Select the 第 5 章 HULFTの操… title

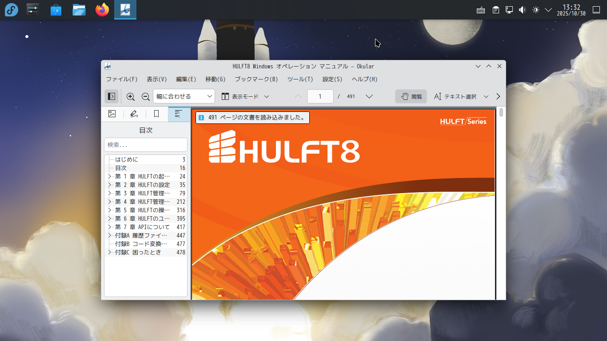coord(142,210)
